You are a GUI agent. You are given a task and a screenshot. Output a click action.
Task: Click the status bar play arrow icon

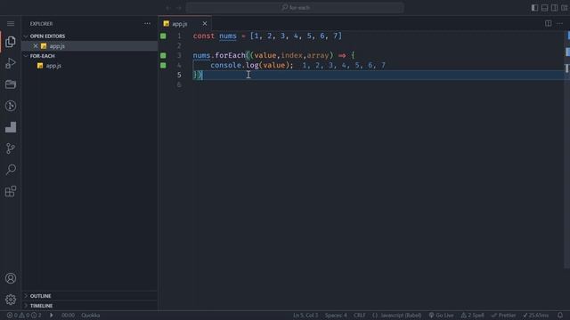[x=52, y=316]
